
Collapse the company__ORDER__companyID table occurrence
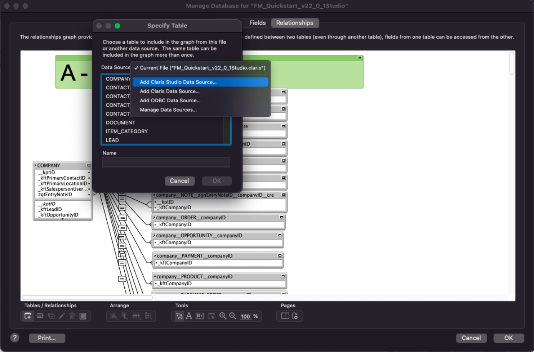(x=282, y=218)
